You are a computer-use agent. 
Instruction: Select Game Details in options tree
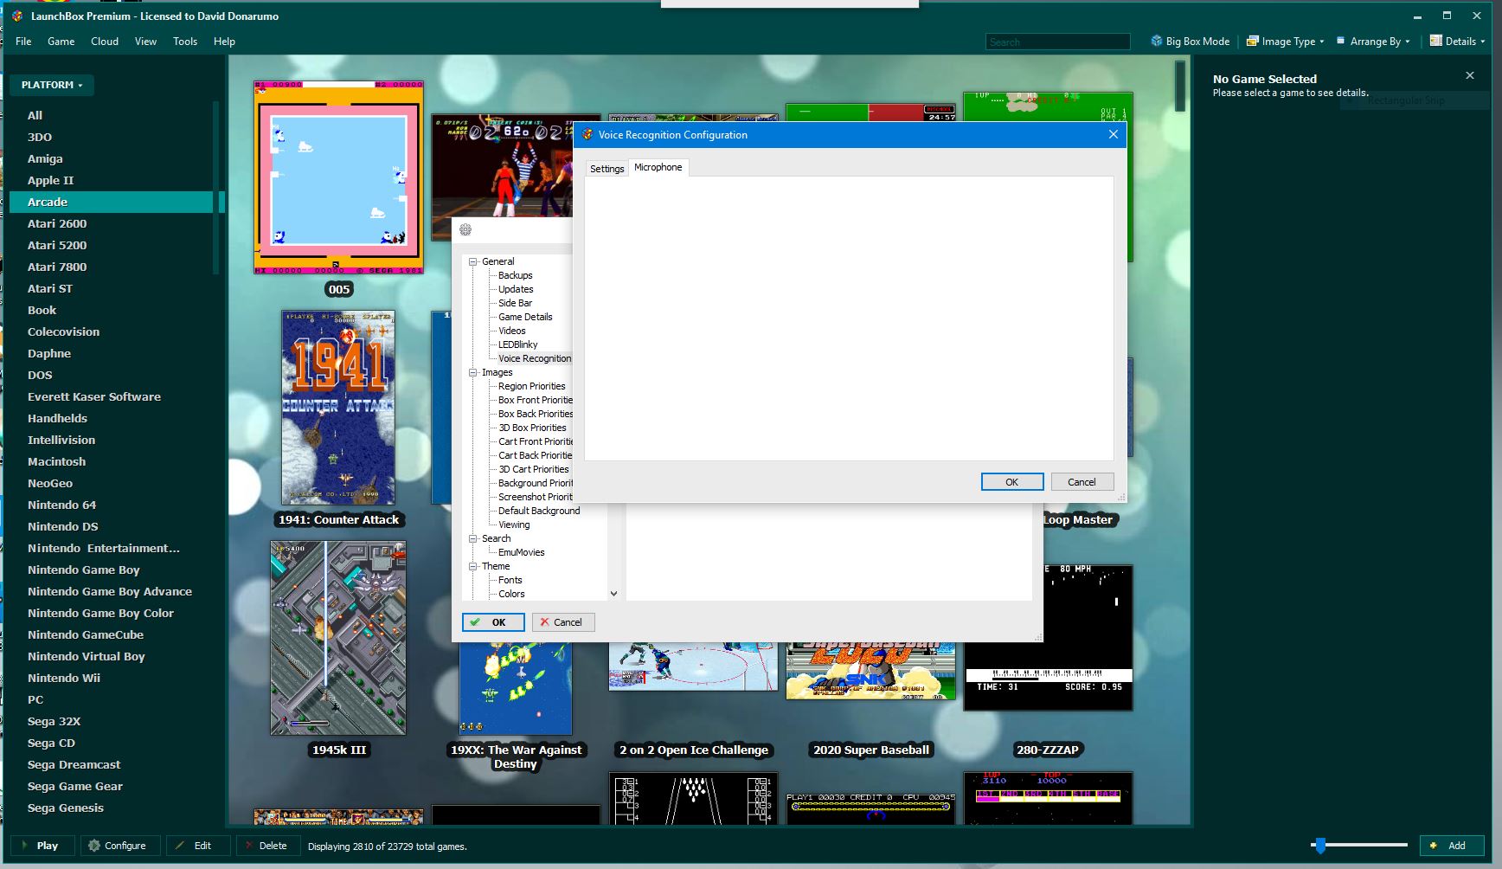point(525,317)
